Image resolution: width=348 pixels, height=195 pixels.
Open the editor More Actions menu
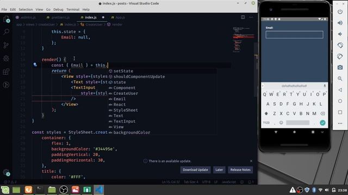click(x=251, y=17)
